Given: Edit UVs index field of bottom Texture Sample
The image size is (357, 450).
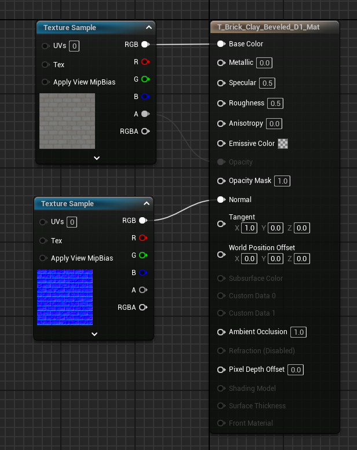Looking at the screenshot, I should click(x=72, y=222).
